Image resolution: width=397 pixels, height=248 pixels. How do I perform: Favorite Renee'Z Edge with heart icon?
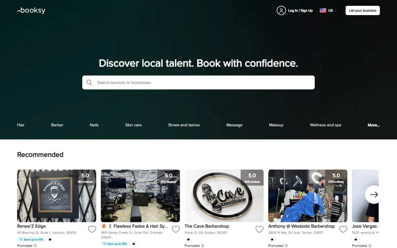pyautogui.click(x=92, y=229)
